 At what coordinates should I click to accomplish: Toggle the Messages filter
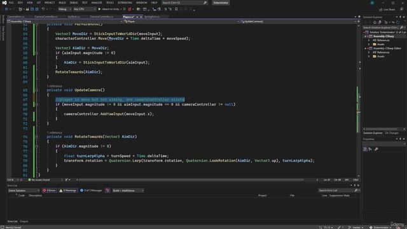tap(91, 191)
